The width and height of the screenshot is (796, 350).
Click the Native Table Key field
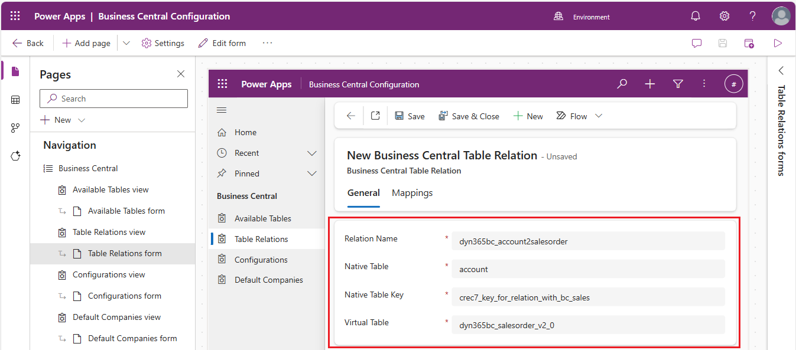click(588, 297)
